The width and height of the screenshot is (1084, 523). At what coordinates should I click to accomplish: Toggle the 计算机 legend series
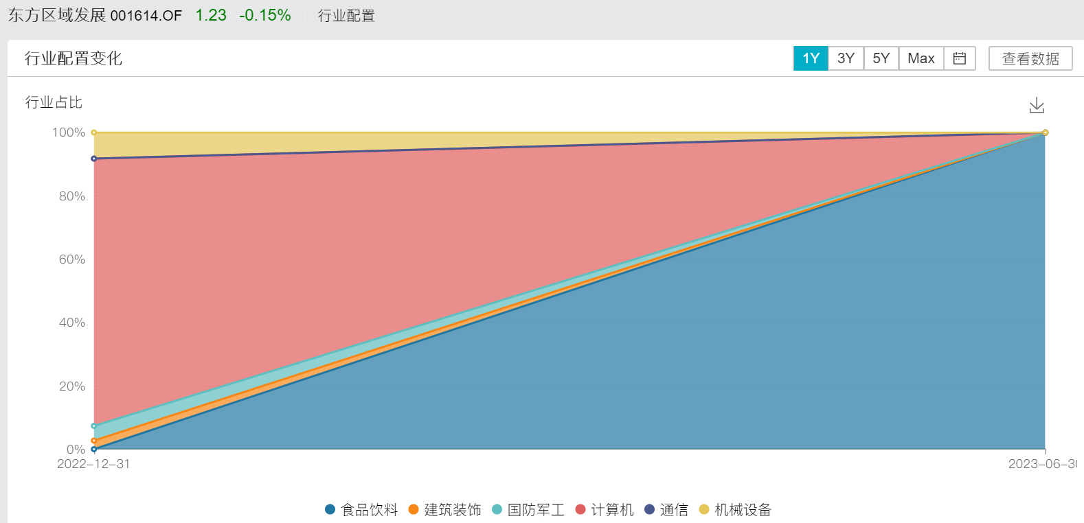[605, 509]
